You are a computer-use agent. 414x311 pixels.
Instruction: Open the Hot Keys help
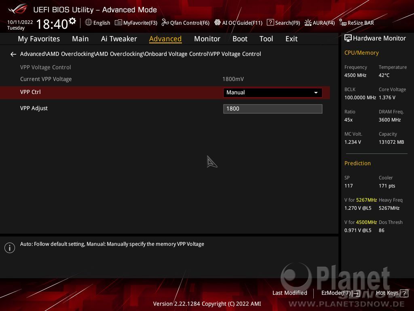click(392, 293)
